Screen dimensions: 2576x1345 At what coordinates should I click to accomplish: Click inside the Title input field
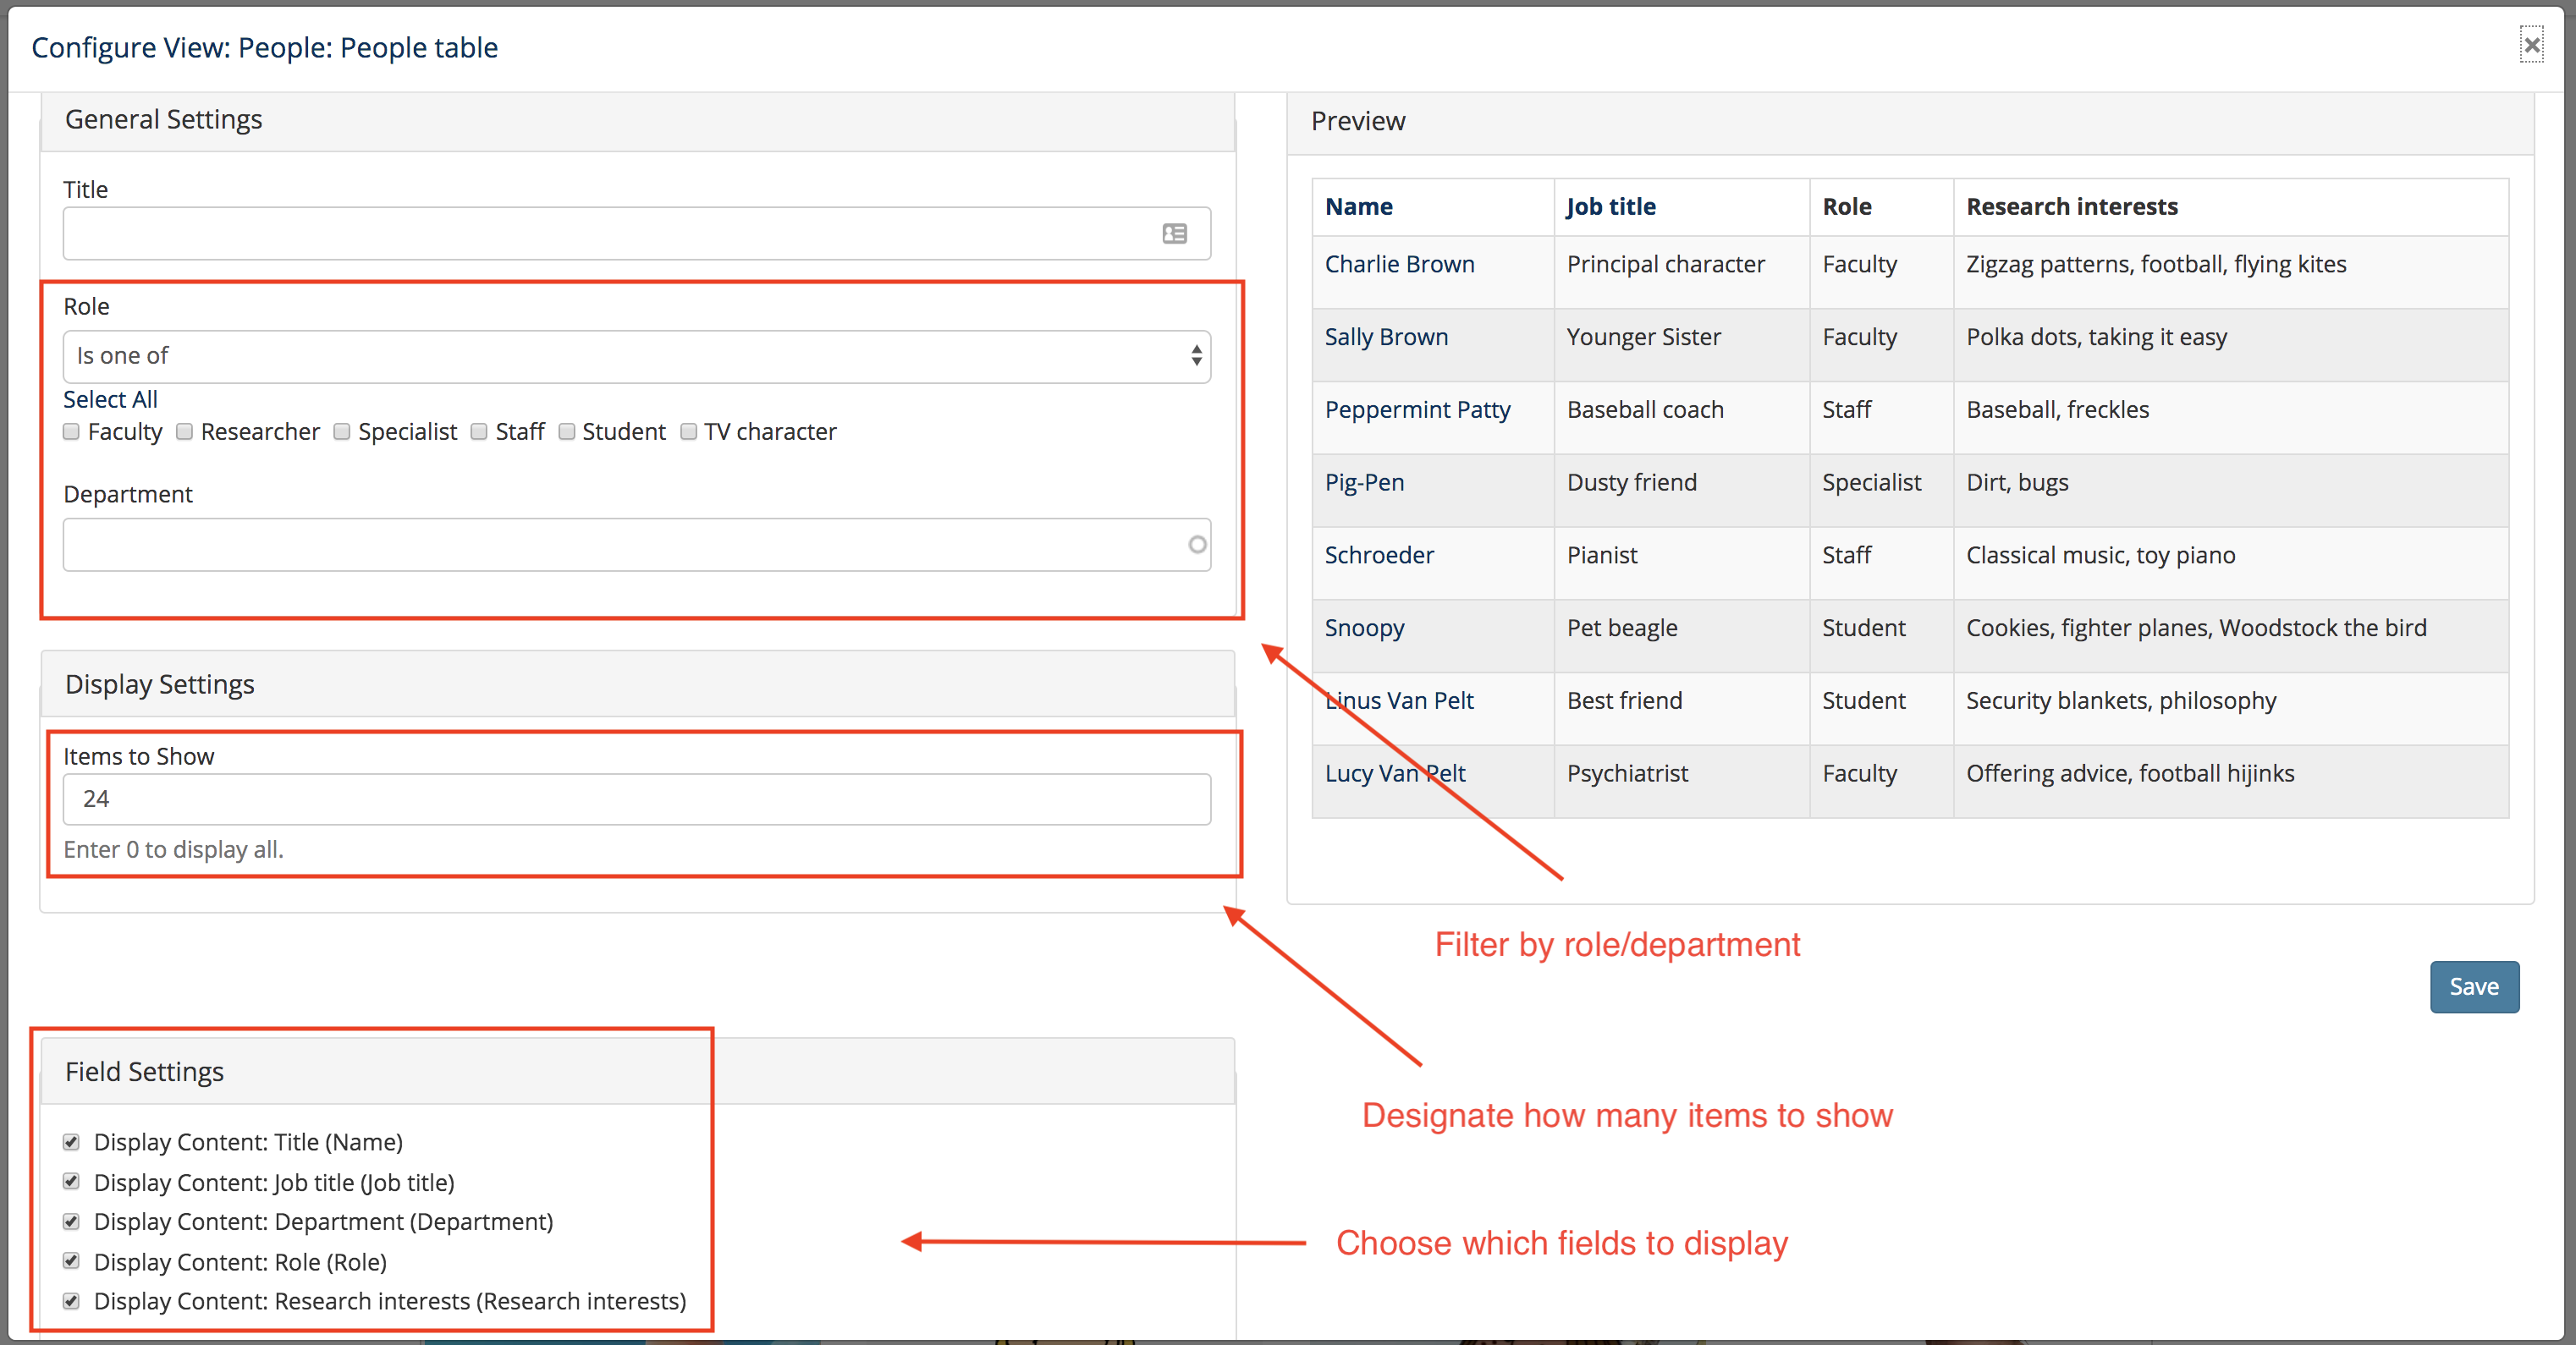600,233
